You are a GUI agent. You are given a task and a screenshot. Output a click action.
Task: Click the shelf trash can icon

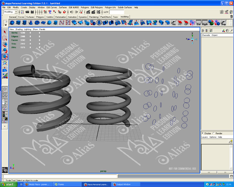tap(231, 16)
